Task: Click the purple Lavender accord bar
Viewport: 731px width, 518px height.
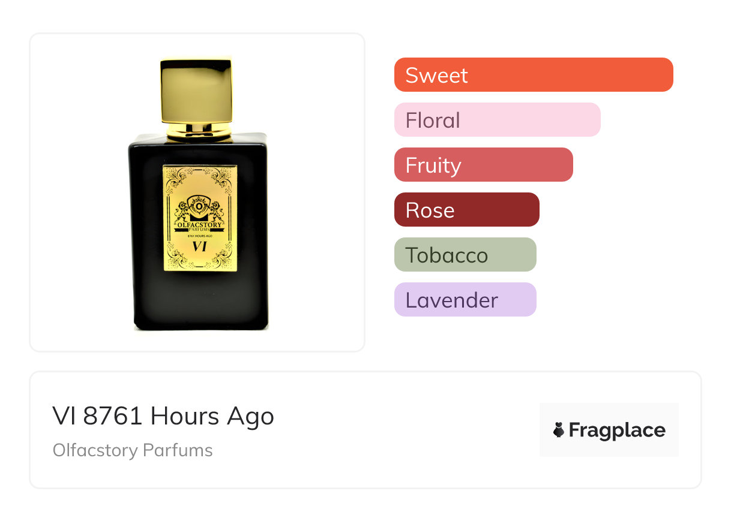Action: (x=465, y=300)
